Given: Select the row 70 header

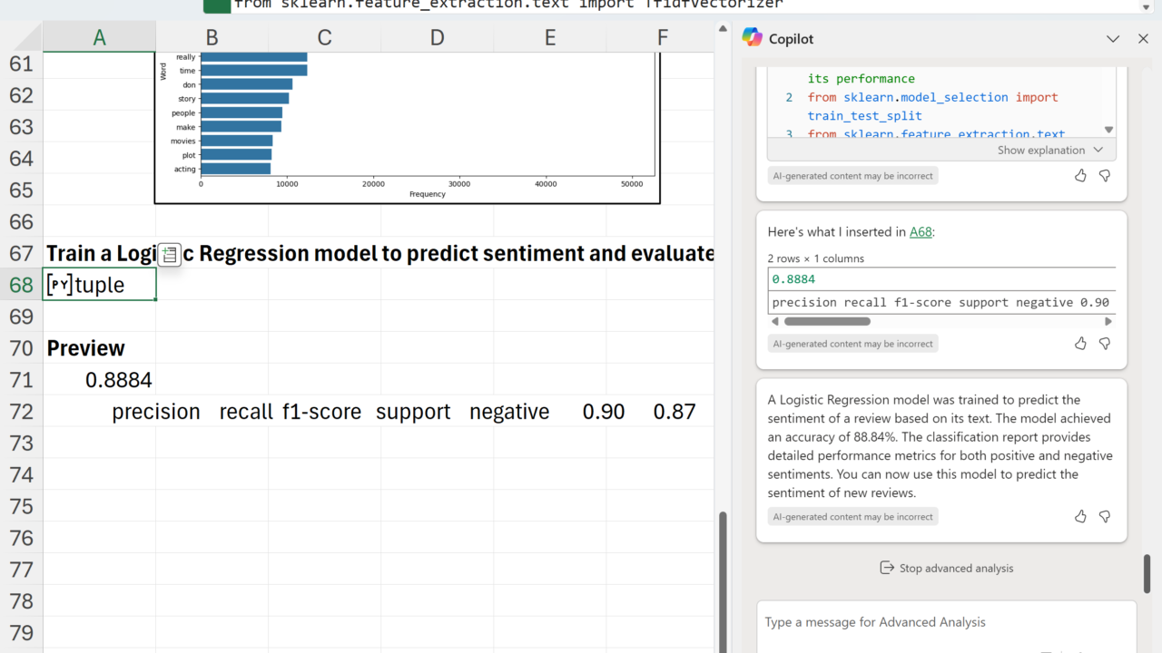Looking at the screenshot, I should pyautogui.click(x=21, y=348).
